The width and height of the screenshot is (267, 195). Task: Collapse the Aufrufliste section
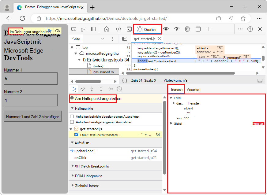(x=72, y=143)
